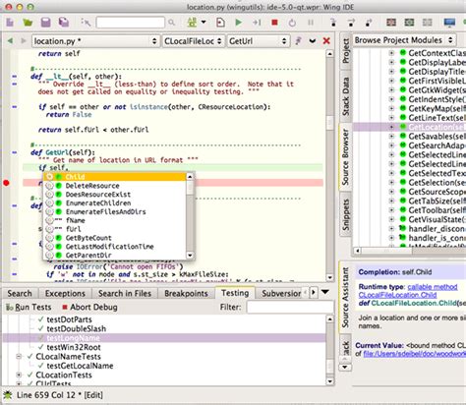Click the Abort Debug button
Image resolution: width=466 pixels, height=405 pixels.
(x=89, y=307)
